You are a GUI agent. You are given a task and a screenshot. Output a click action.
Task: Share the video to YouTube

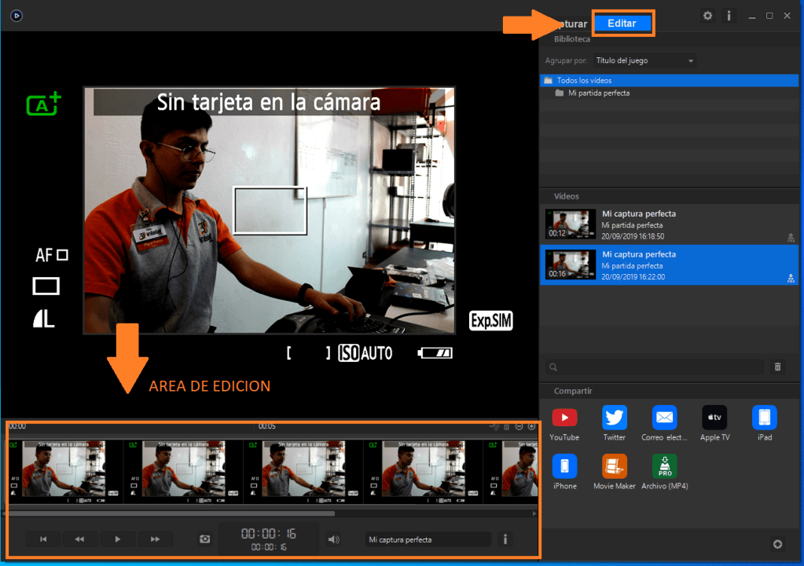[564, 418]
